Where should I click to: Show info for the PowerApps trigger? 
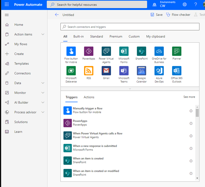(191, 123)
